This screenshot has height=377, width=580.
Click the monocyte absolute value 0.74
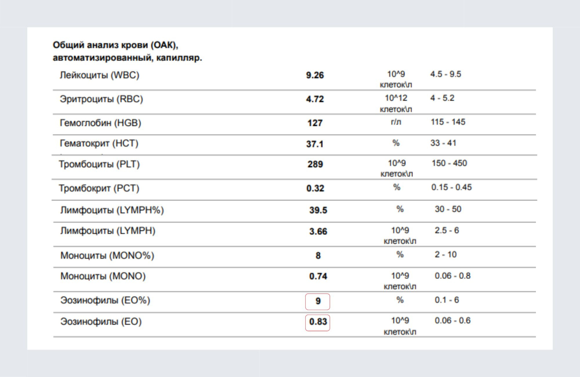coord(318,276)
